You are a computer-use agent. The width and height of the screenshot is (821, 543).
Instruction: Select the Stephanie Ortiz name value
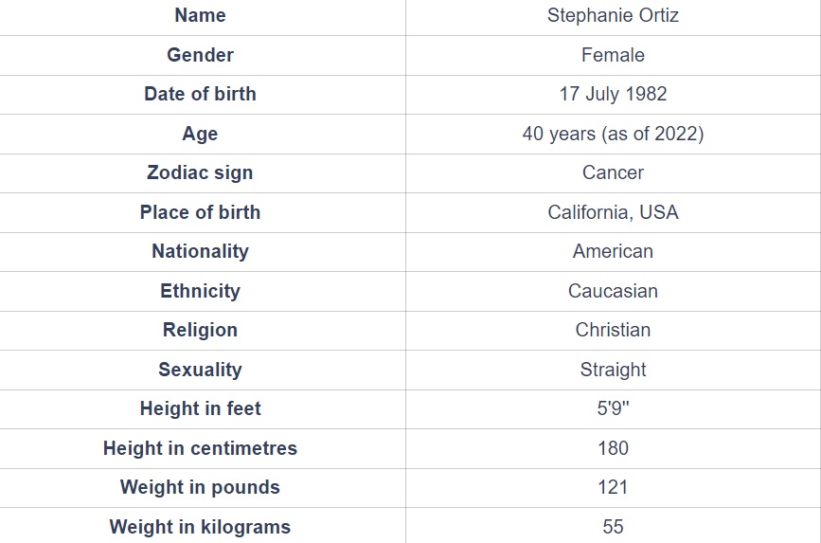tap(613, 15)
